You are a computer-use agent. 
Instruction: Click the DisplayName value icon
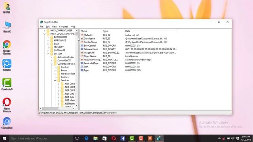(x=82, y=42)
